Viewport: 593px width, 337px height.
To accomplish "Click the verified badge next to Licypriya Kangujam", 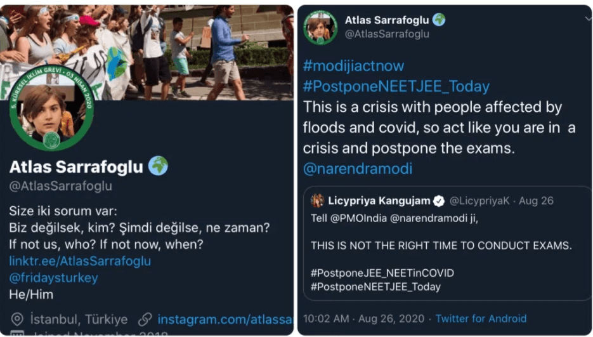I will pyautogui.click(x=438, y=201).
